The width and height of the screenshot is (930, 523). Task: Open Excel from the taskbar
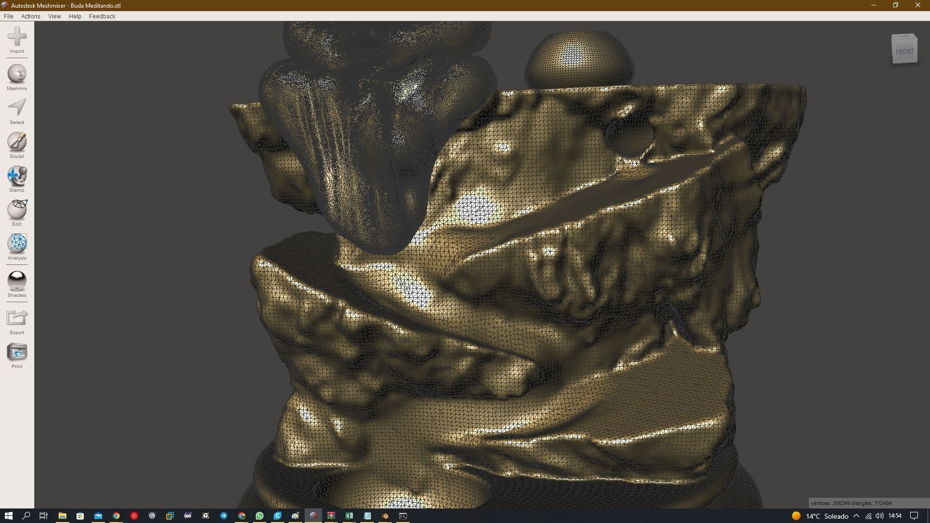(349, 516)
